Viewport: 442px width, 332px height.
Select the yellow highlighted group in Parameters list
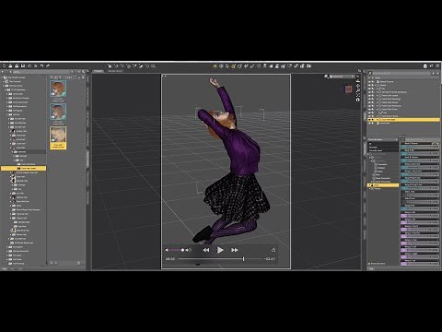tap(383, 185)
